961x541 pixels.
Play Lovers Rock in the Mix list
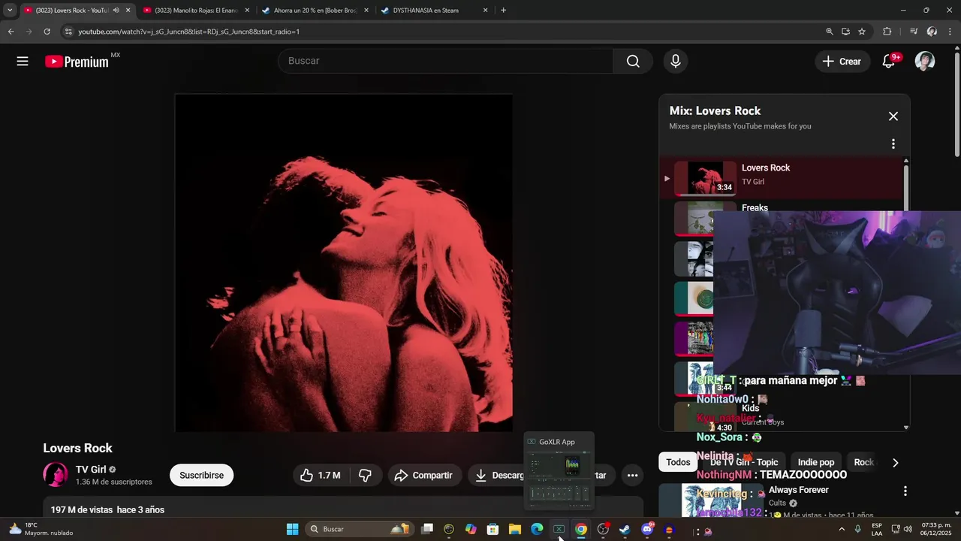781,178
